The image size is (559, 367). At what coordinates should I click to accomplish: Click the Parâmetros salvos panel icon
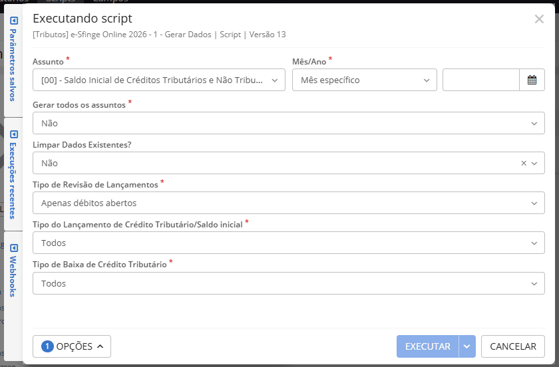point(14,21)
